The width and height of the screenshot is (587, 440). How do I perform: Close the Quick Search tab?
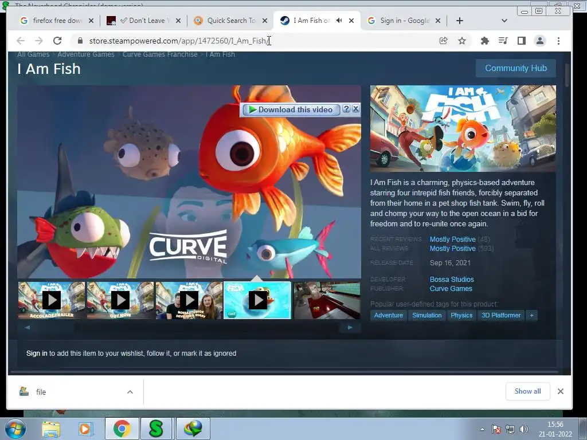coord(265,21)
